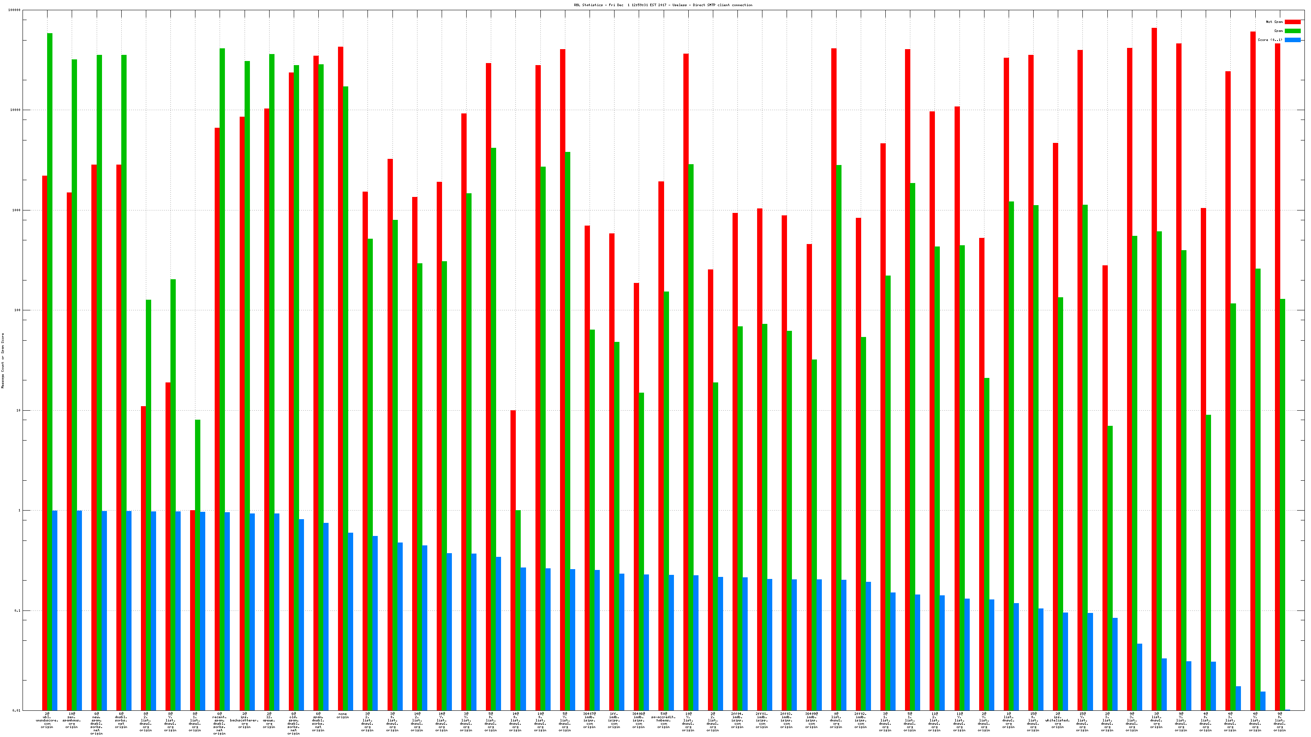Click the sa-accredit.habeas.com x-axis label
The height and width of the screenshot is (737, 1311).
[x=663, y=720]
